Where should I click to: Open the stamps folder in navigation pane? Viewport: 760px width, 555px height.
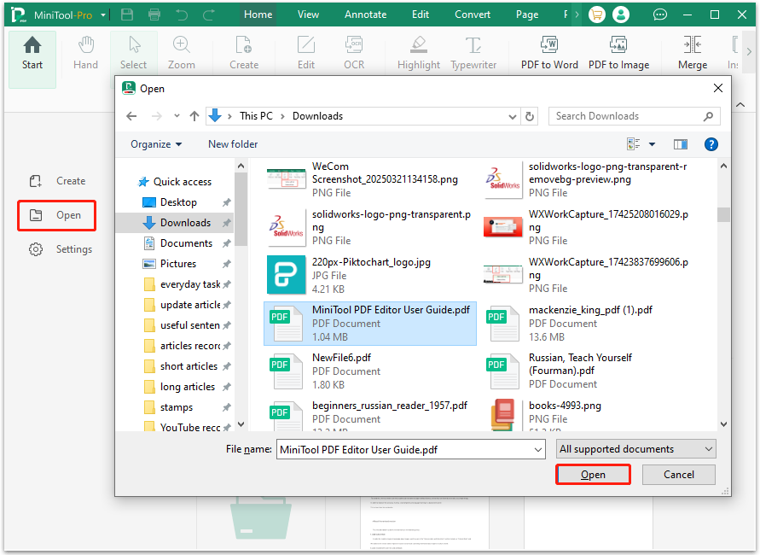168,407
